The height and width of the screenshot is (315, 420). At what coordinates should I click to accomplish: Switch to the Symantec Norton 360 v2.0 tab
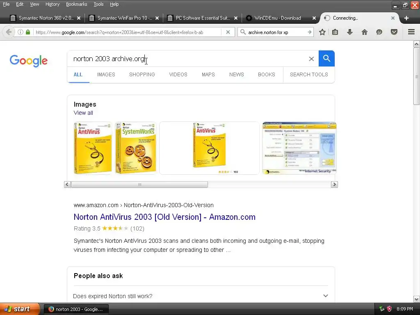pyautogui.click(x=46, y=18)
